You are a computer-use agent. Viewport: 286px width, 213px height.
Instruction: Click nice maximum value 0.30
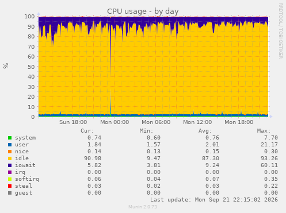pos(271,152)
